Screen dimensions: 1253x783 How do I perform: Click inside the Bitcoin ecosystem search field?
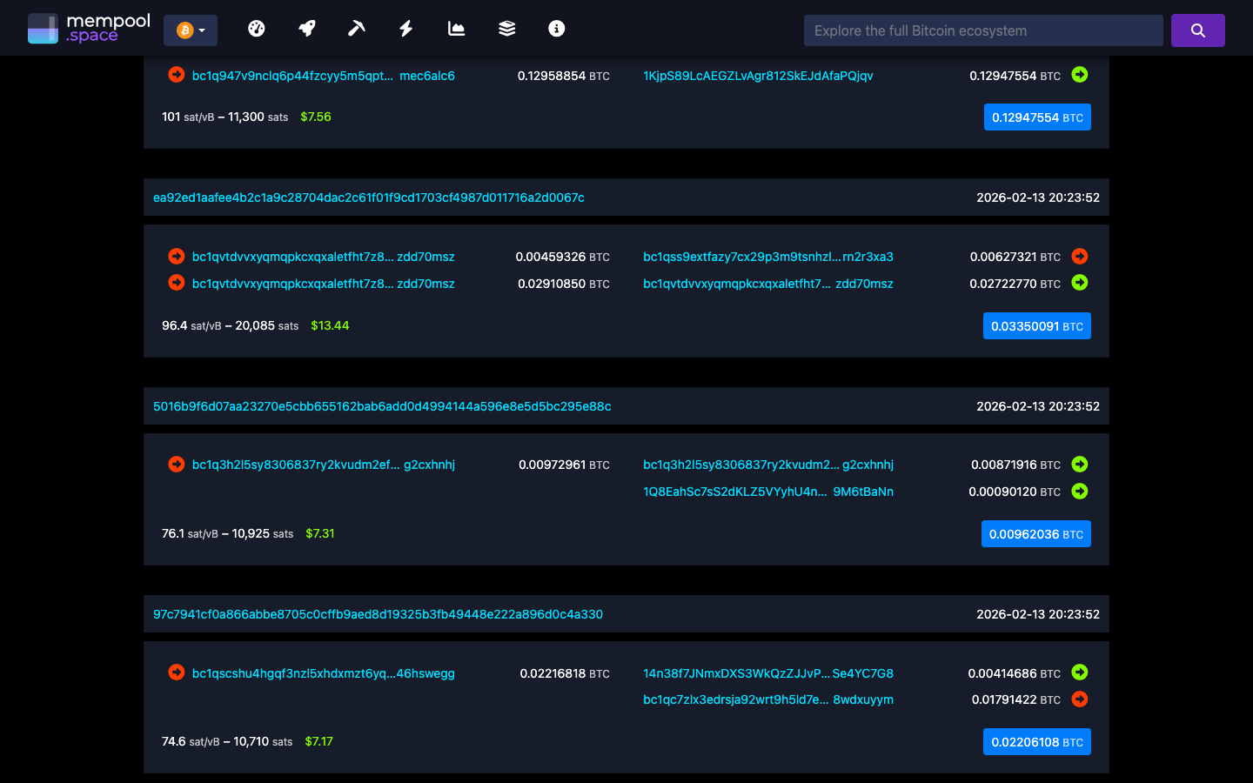pos(982,30)
